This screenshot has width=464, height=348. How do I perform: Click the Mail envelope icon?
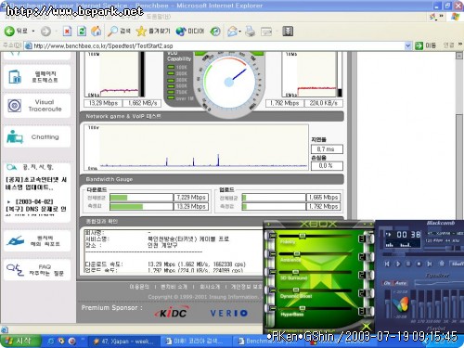[x=232, y=32]
